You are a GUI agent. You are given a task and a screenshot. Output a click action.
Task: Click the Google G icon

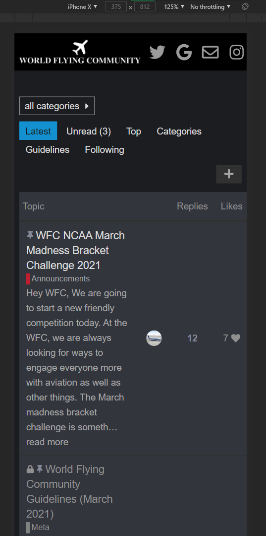point(184,52)
